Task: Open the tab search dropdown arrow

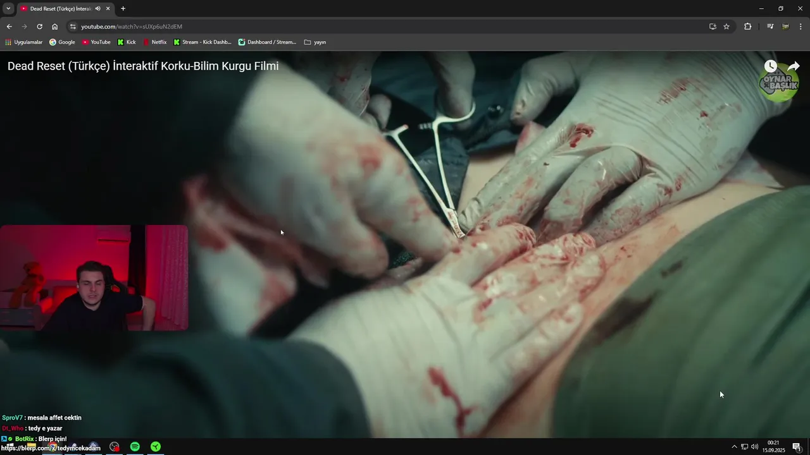Action: (x=8, y=8)
